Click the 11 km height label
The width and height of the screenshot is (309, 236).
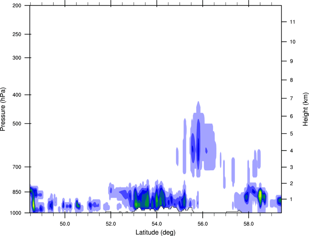293,22
